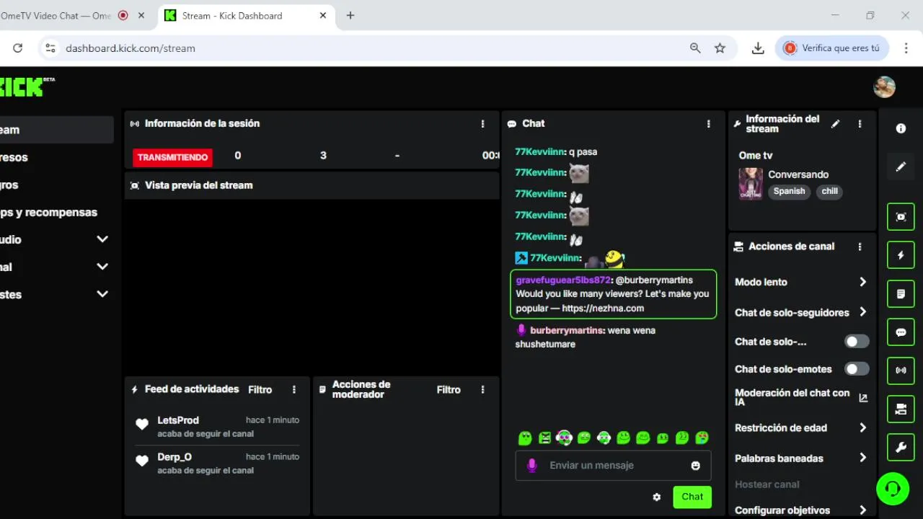Open Información del stream three-dot menu
Image resolution: width=923 pixels, height=519 pixels.
coord(860,124)
